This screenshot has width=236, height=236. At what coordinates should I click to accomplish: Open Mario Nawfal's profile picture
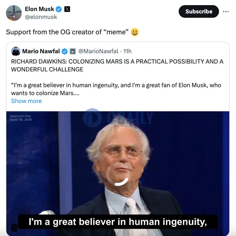[16, 51]
